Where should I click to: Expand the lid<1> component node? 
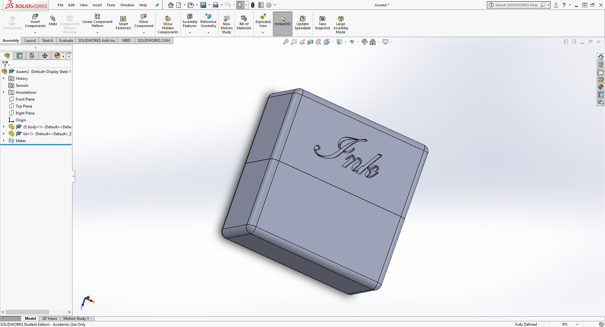[x=4, y=134]
